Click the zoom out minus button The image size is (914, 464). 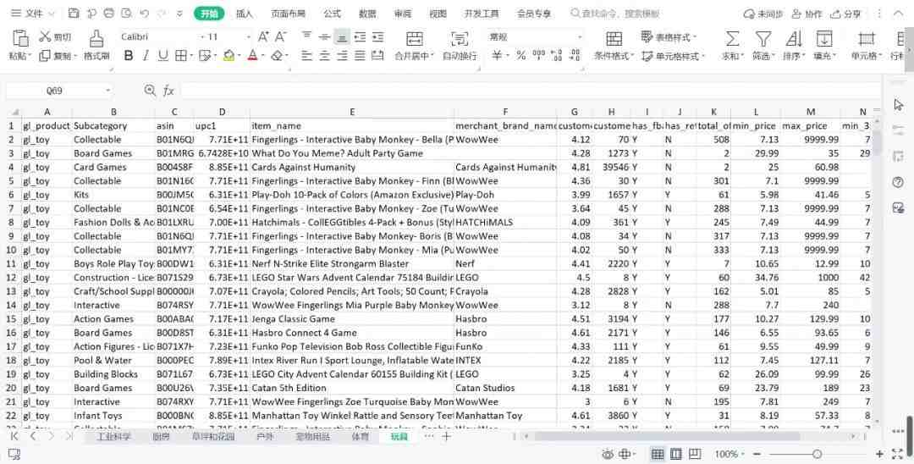coord(757,454)
